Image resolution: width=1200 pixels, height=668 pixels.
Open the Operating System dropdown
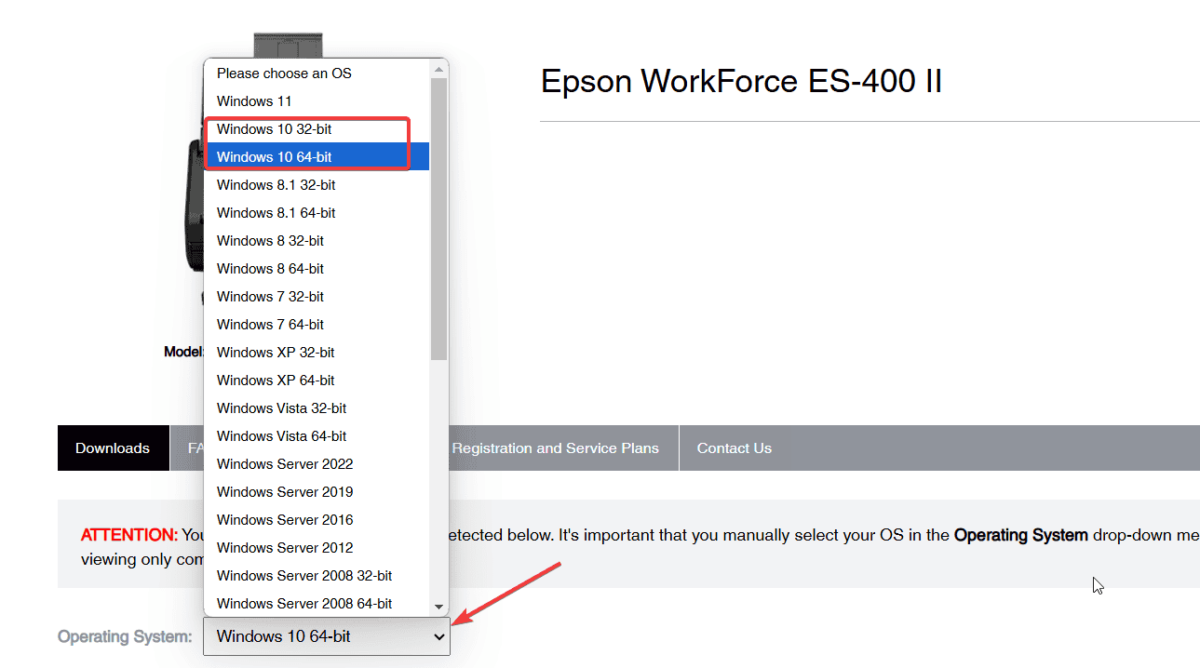(327, 636)
